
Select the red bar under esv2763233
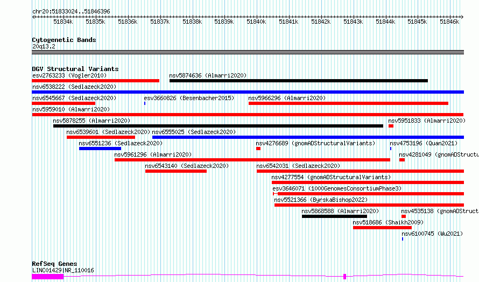(96, 81)
